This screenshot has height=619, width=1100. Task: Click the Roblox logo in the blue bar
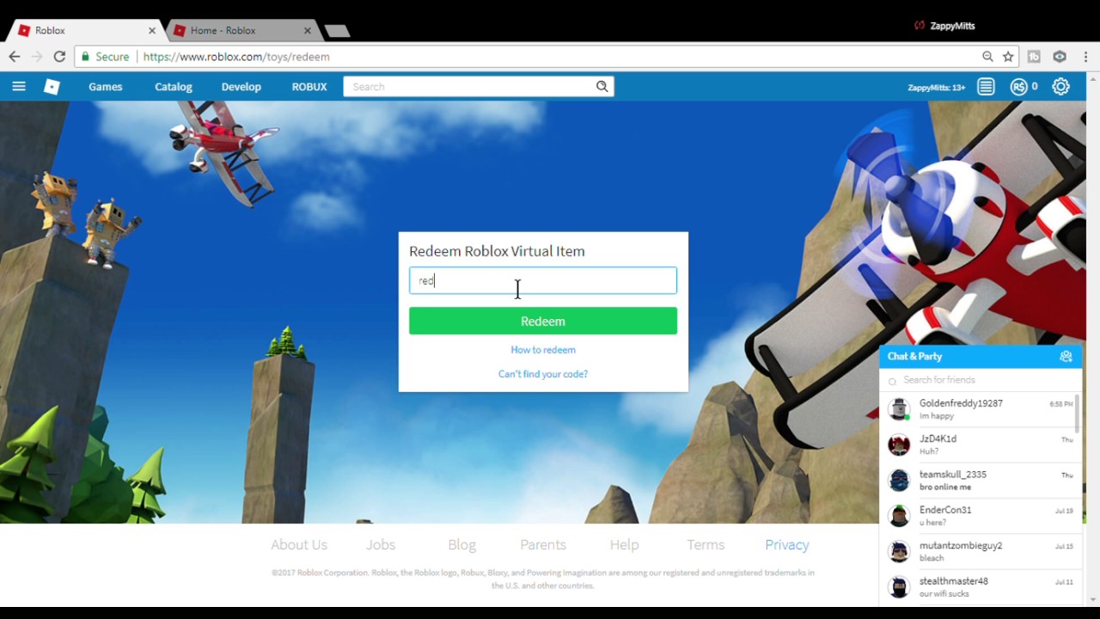pyautogui.click(x=52, y=87)
